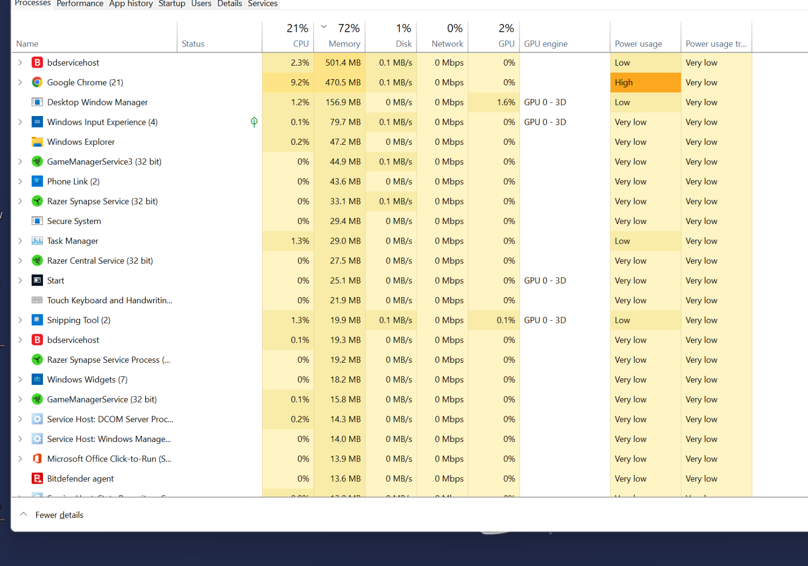808x566 pixels.
Task: Sort by the GPU engine column header
Action: (x=565, y=37)
